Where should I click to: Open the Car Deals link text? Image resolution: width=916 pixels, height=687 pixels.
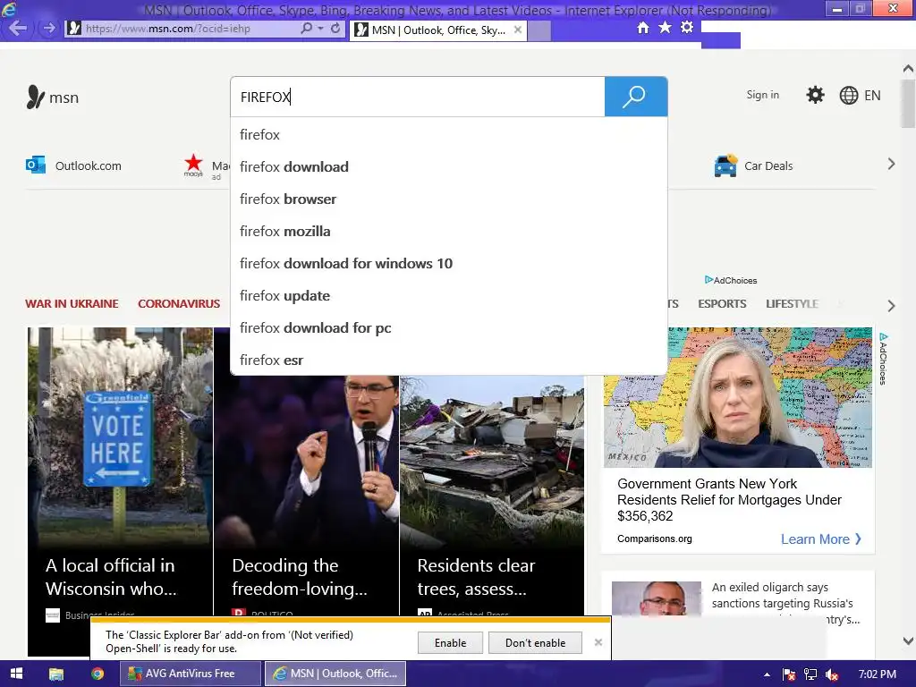768,165
